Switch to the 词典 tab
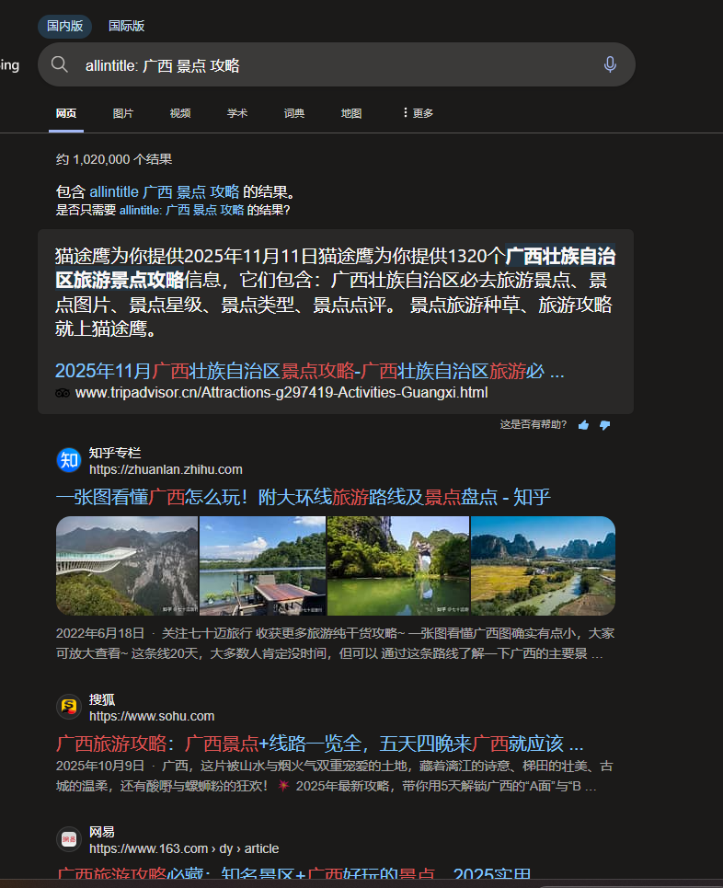The height and width of the screenshot is (888, 723). (294, 113)
